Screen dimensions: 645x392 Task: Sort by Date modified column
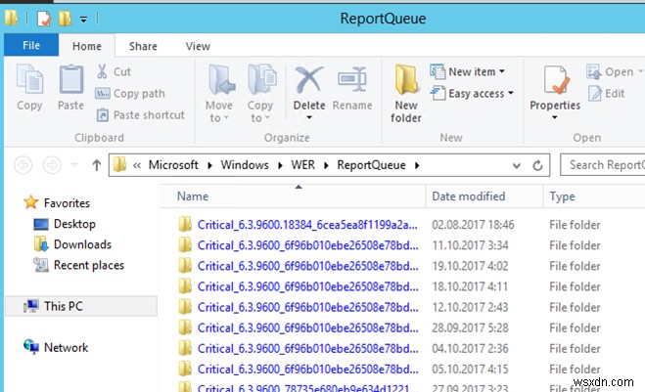tap(484, 196)
